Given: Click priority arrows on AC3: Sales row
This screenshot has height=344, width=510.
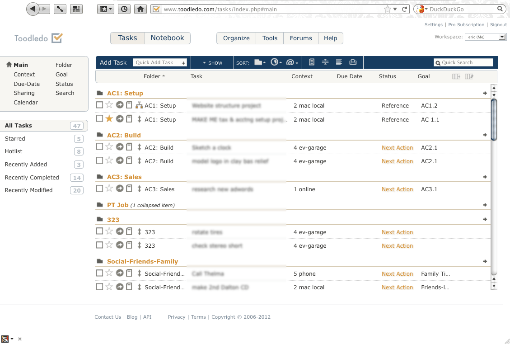Looking at the screenshot, I should [x=139, y=189].
